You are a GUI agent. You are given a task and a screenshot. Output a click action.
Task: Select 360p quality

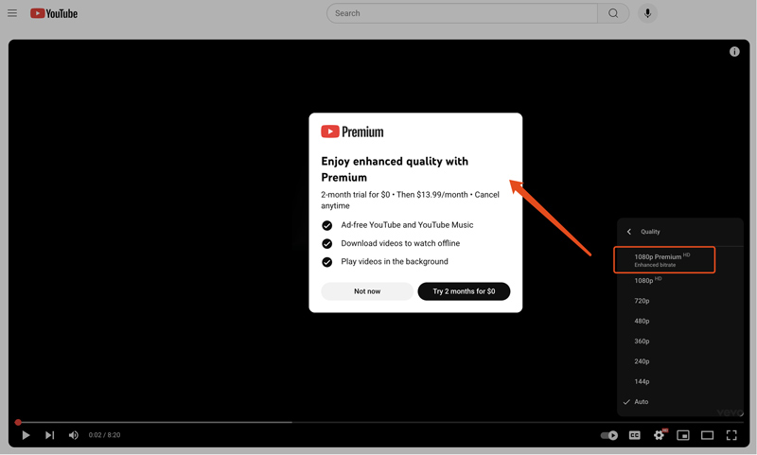(x=679, y=341)
